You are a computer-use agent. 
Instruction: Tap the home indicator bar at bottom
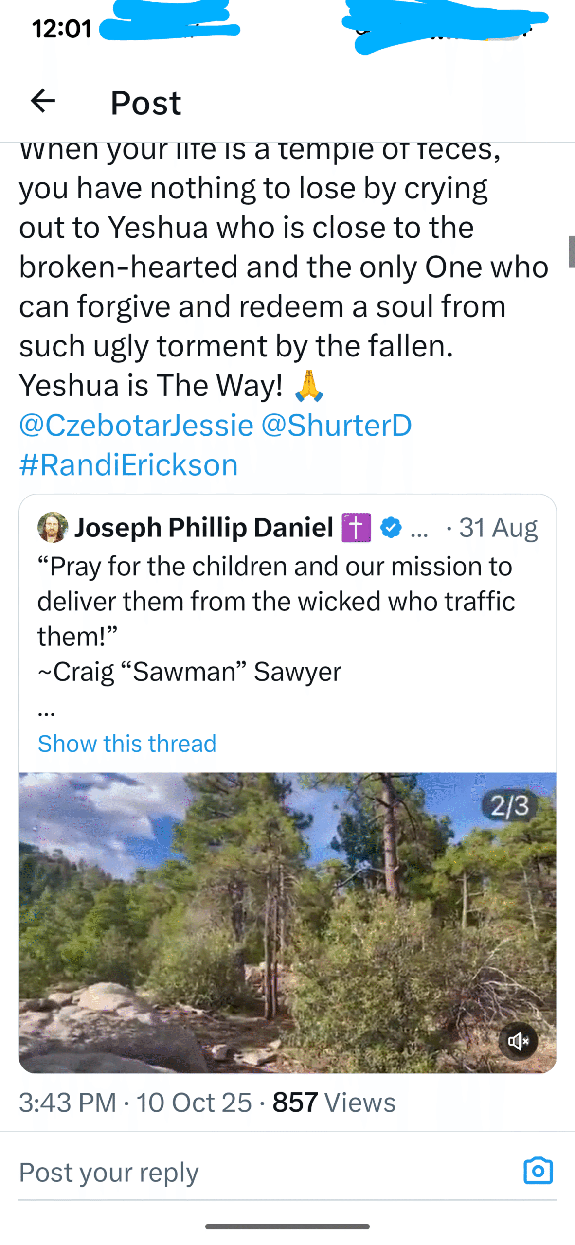[287, 1226]
